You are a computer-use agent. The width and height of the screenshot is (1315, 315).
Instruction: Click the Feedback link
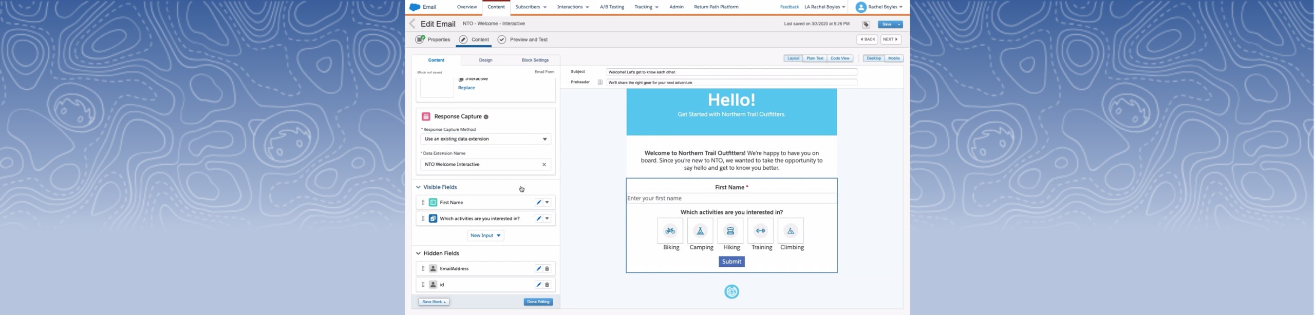tap(789, 7)
